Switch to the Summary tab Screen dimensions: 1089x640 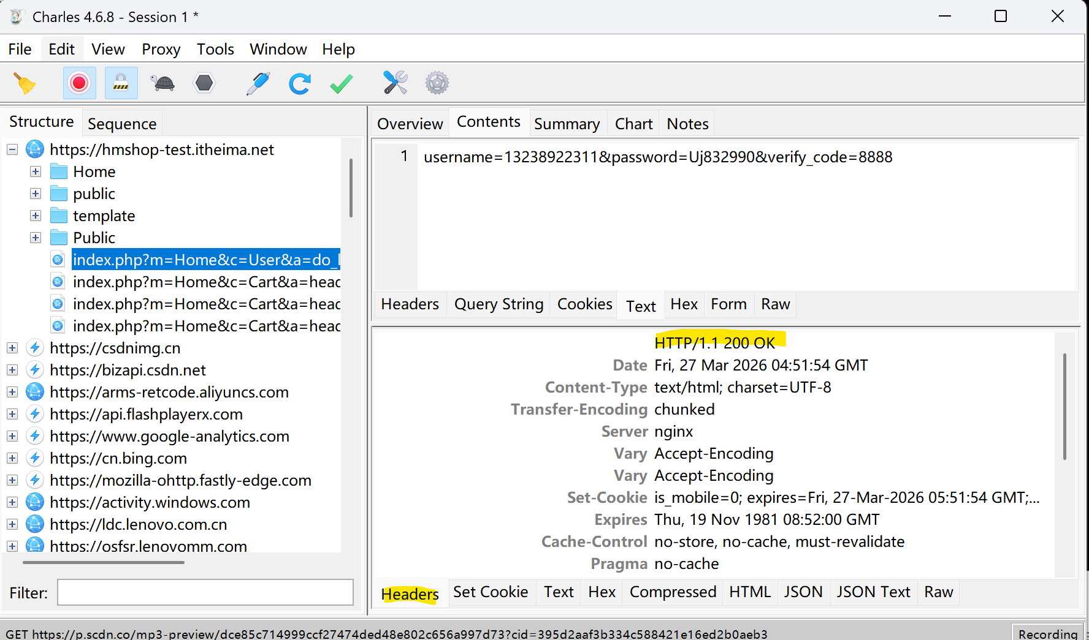point(567,124)
